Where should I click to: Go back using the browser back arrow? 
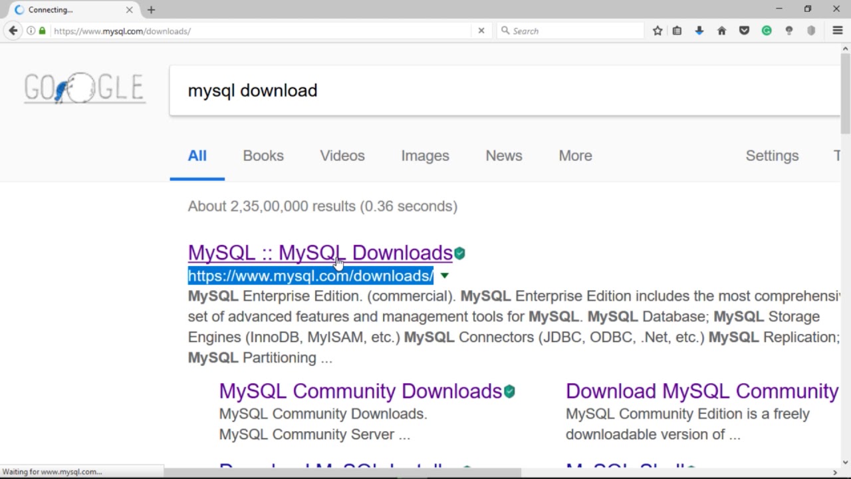click(13, 31)
